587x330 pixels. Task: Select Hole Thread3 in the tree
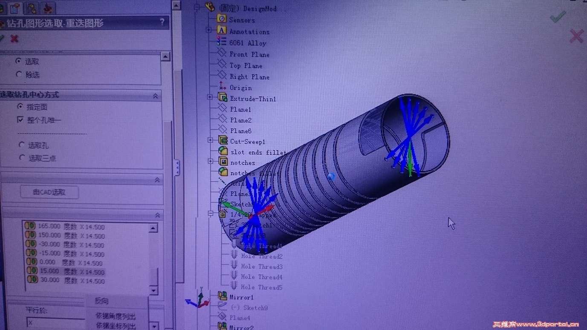click(x=261, y=267)
